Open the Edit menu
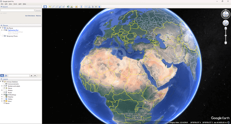 tap(6, 4)
